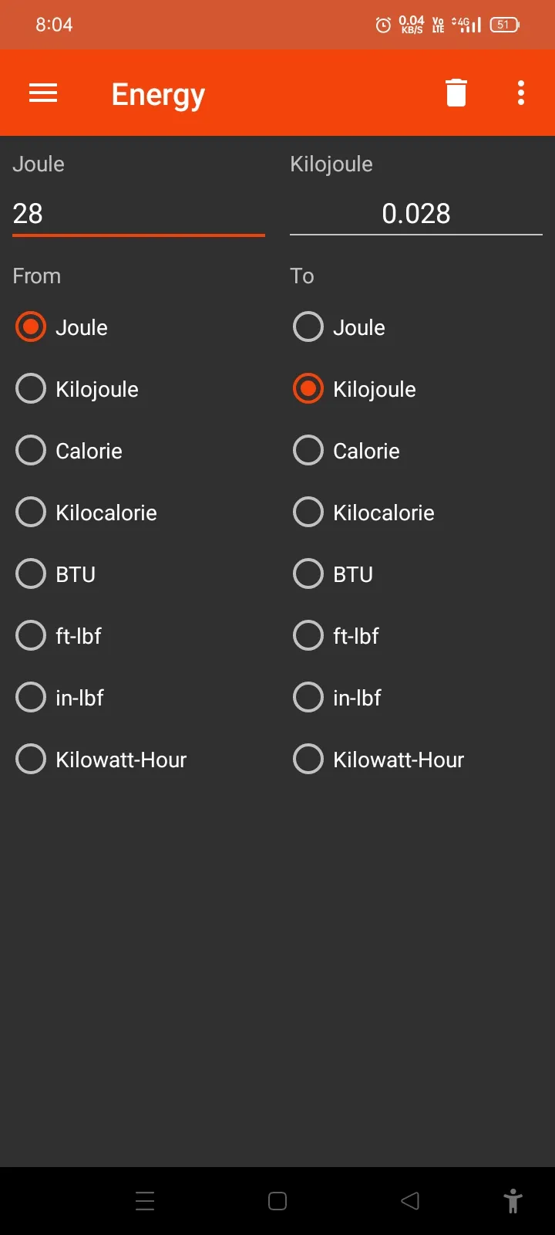Image resolution: width=555 pixels, height=1235 pixels.
Task: Tap the trash delete icon
Action: [x=456, y=93]
